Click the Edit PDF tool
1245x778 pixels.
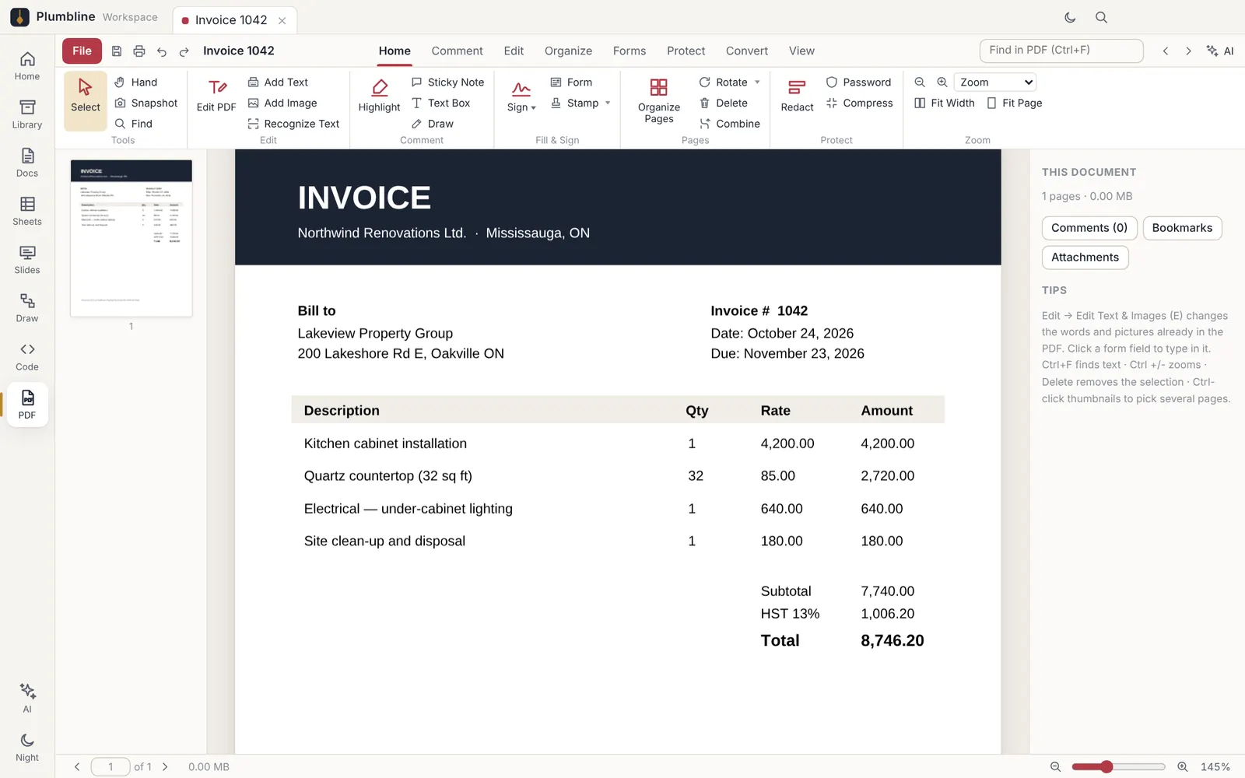[216, 96]
